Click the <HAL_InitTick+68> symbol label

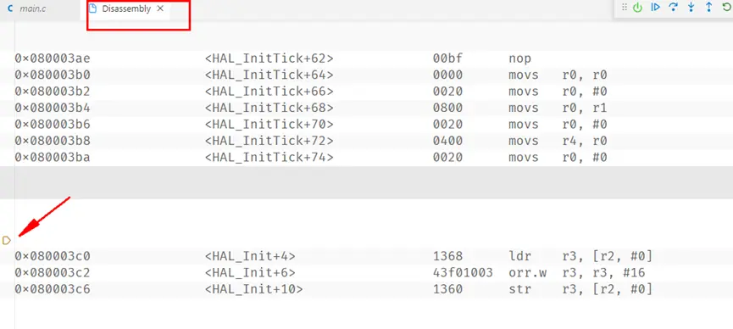click(x=269, y=108)
